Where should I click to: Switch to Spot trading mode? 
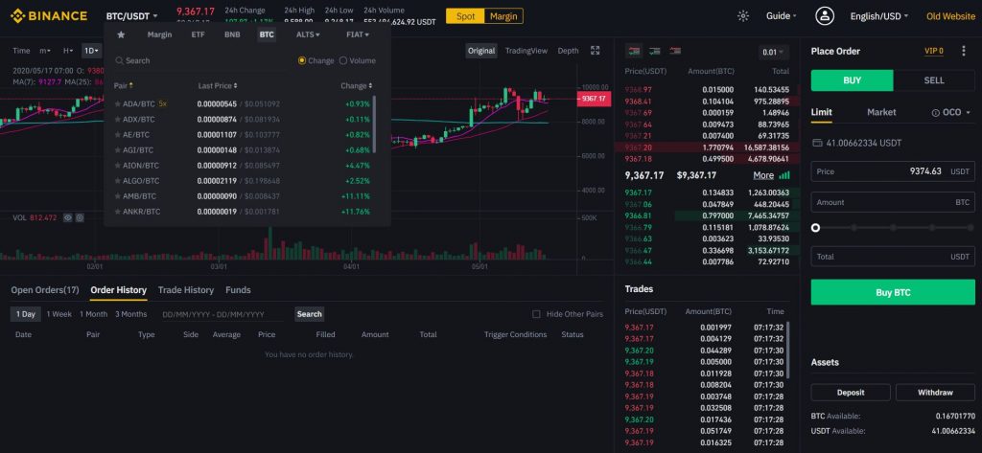[465, 16]
